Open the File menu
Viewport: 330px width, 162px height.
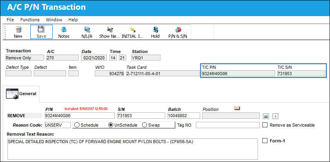pos(10,20)
